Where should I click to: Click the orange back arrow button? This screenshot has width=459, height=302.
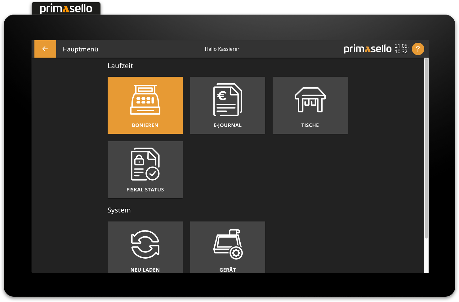(45, 49)
